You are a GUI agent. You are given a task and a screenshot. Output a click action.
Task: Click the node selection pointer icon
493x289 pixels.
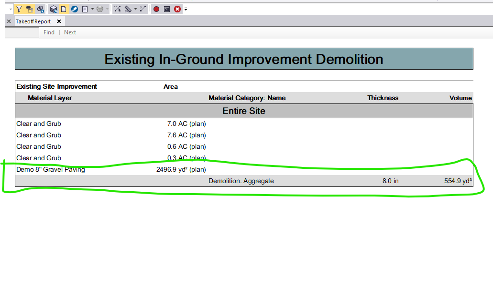118,9
